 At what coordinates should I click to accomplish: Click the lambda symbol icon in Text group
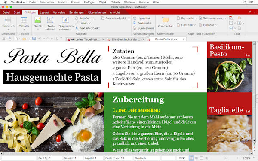tap(240, 23)
